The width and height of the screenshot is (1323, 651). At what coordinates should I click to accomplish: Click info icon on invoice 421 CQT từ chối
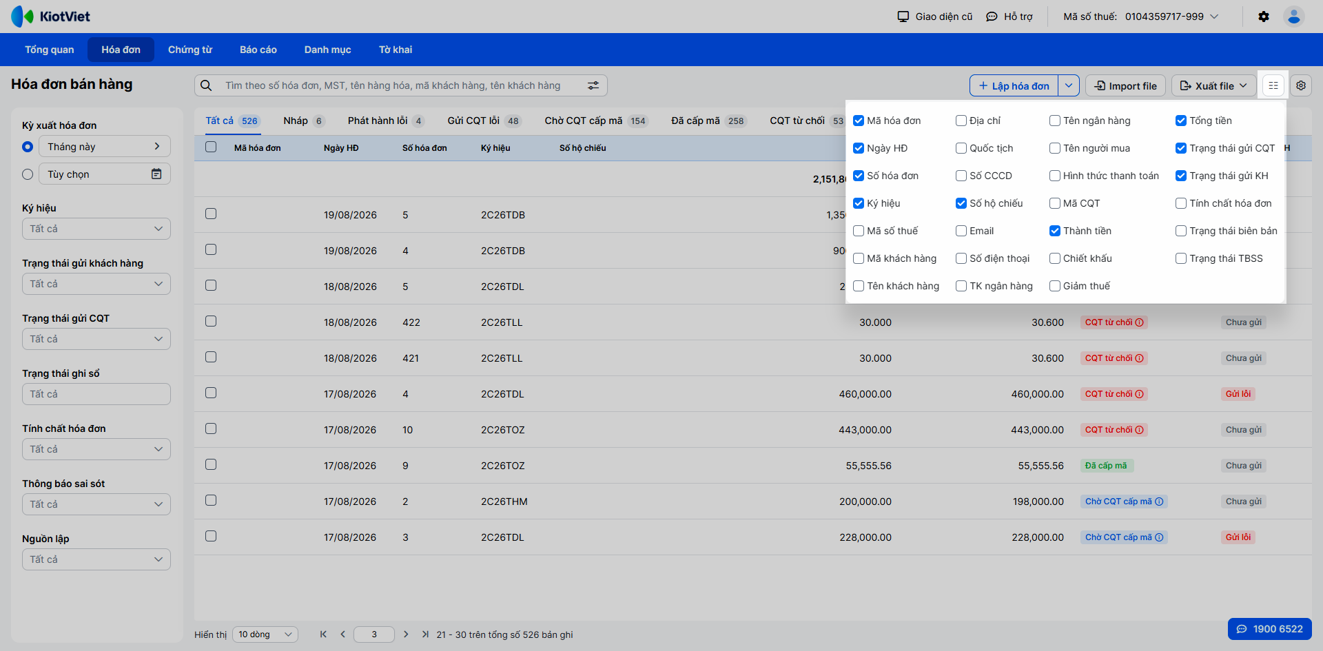[x=1139, y=358]
